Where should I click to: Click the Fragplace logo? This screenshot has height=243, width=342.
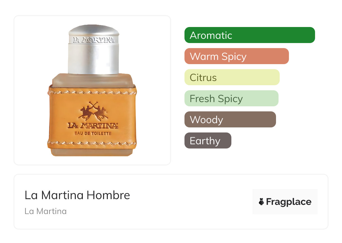point(285,202)
